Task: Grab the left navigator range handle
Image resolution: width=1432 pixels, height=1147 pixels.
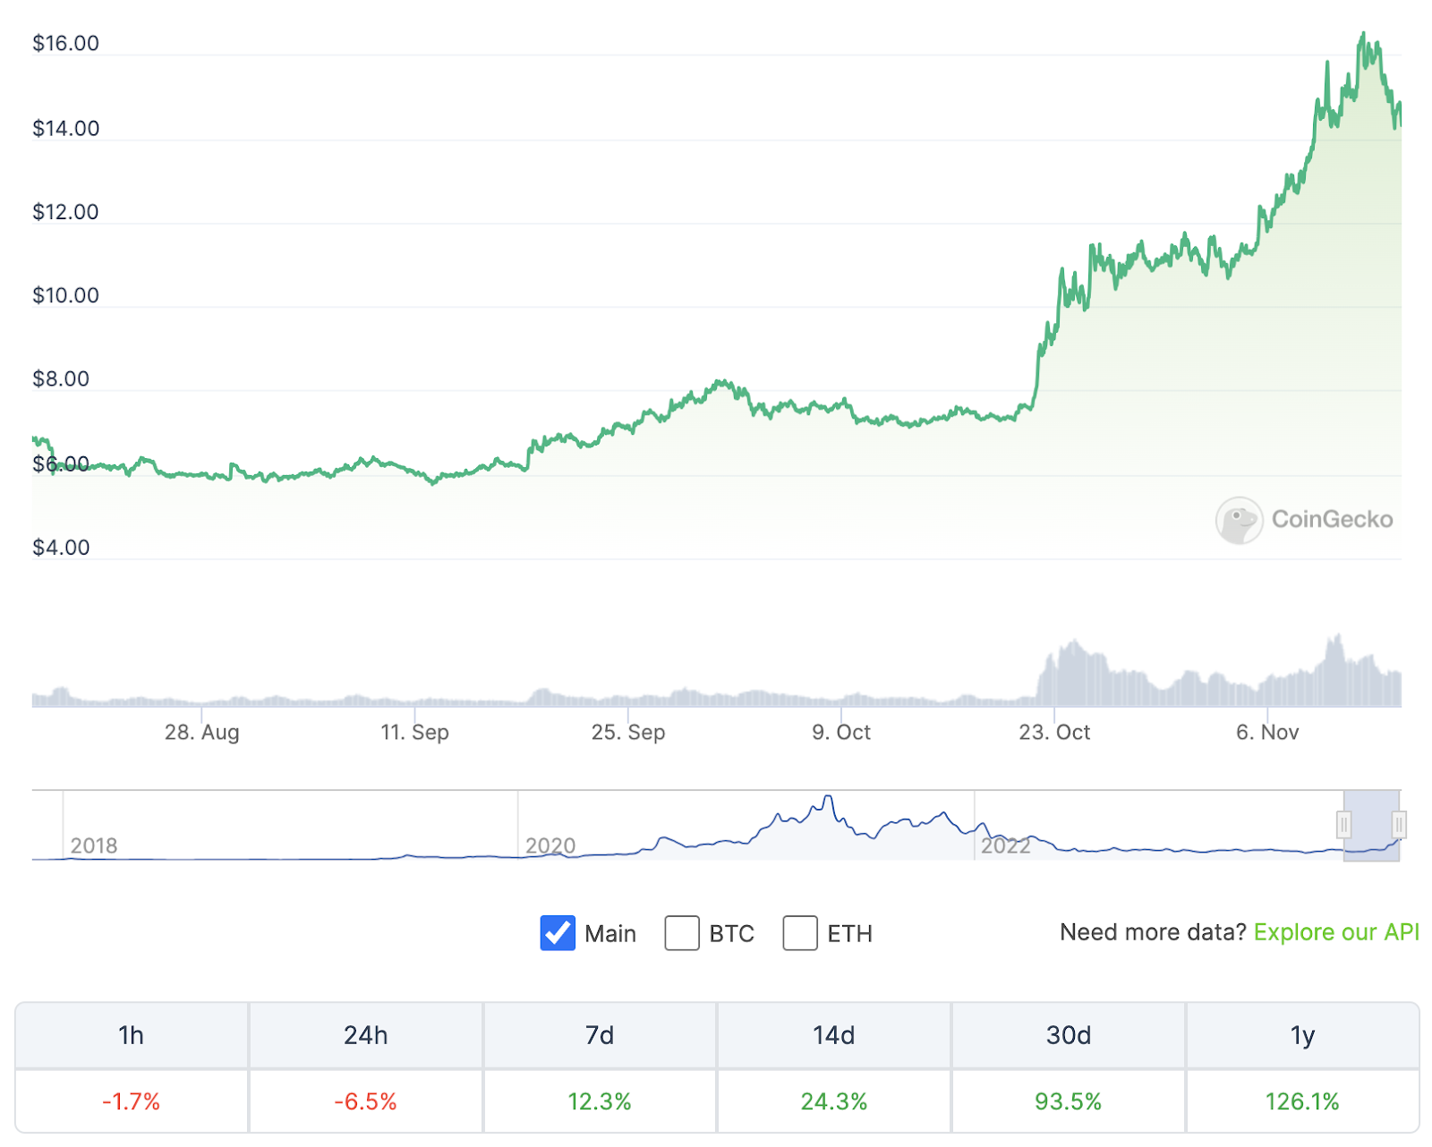Action: 1343,824
